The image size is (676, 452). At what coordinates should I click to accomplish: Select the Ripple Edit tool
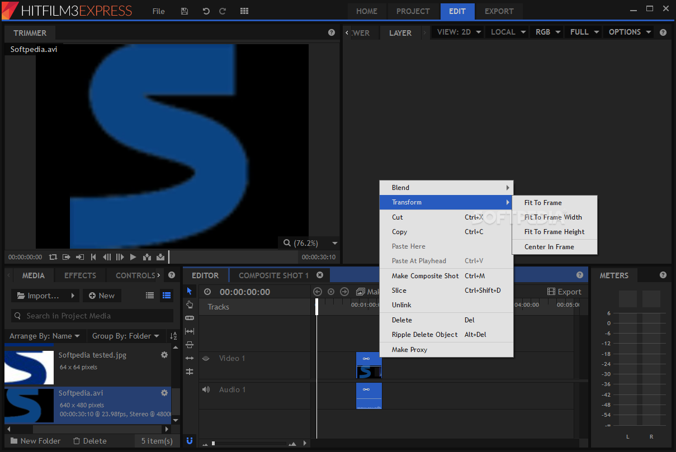tap(190, 358)
